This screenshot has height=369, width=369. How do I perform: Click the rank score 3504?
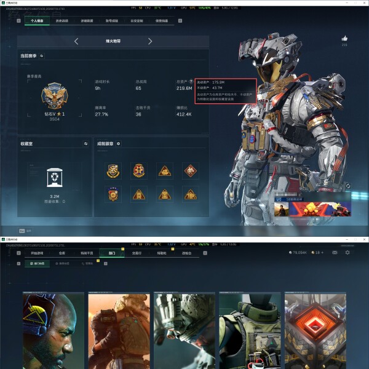[55, 119]
